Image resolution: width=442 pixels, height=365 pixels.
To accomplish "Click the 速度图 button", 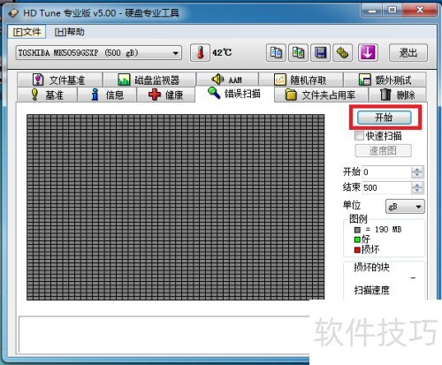I will 383,151.
